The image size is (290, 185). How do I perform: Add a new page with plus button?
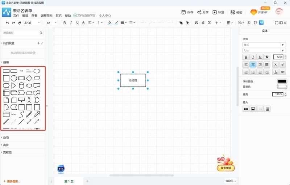(87, 181)
